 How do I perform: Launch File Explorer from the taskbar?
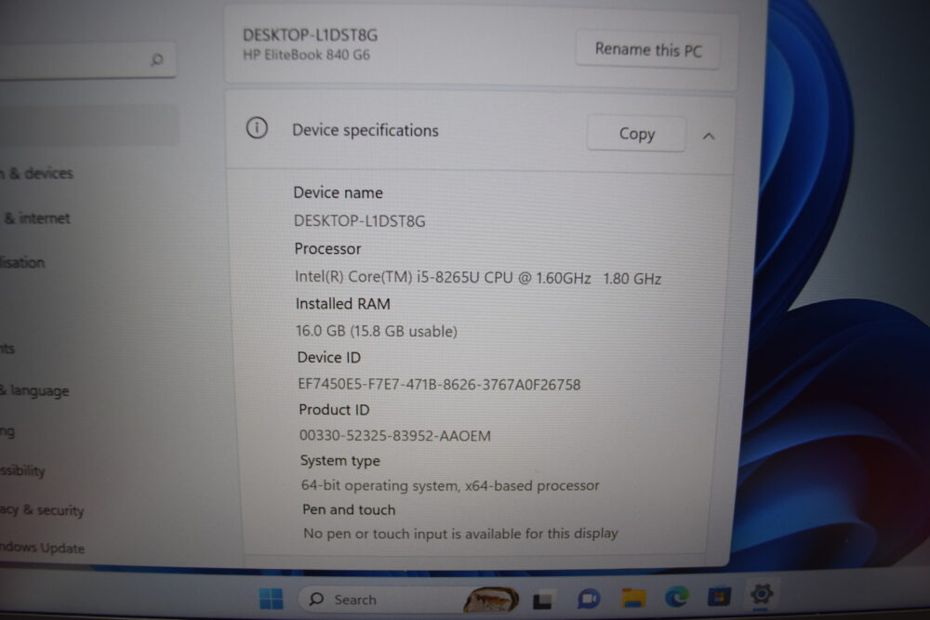tap(632, 598)
